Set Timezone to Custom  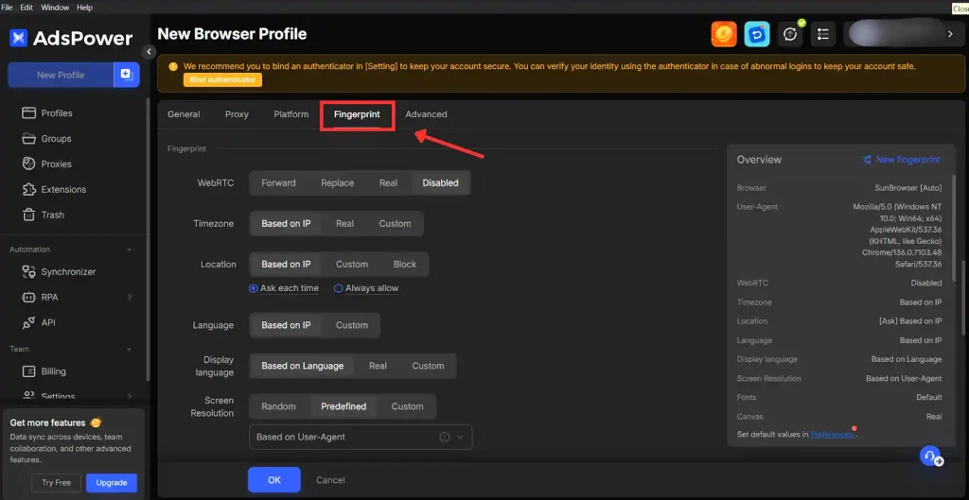pyautogui.click(x=395, y=223)
